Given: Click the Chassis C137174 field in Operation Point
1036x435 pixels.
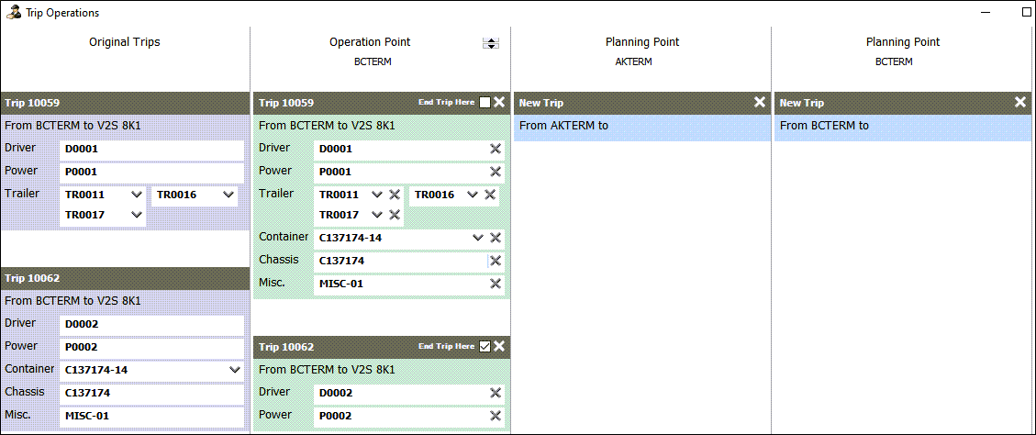Looking at the screenshot, I should pos(399,261).
